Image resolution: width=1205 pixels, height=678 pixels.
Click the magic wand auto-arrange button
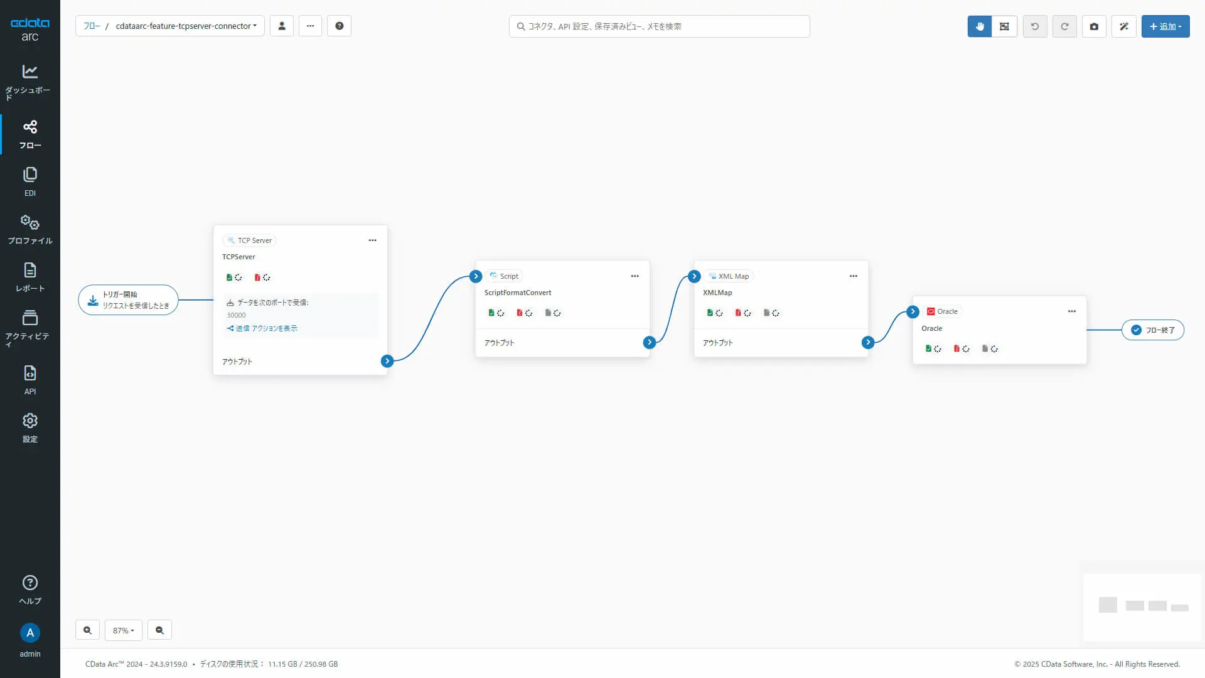point(1124,26)
